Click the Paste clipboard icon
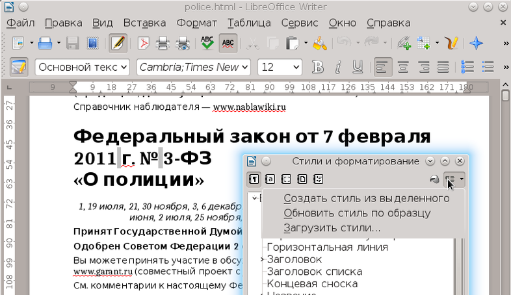Image resolution: width=511 pixels, height=295 pixels. (x=292, y=43)
